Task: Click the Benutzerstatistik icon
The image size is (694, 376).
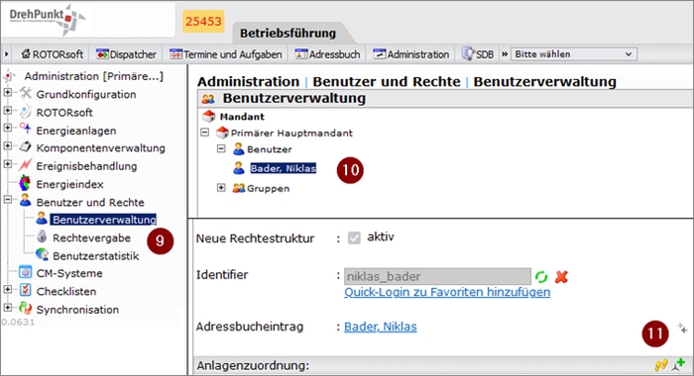Action: click(42, 254)
